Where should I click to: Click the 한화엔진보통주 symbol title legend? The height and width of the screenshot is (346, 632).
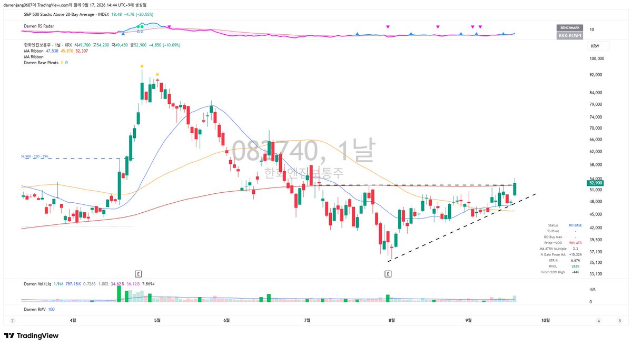(x=39, y=45)
